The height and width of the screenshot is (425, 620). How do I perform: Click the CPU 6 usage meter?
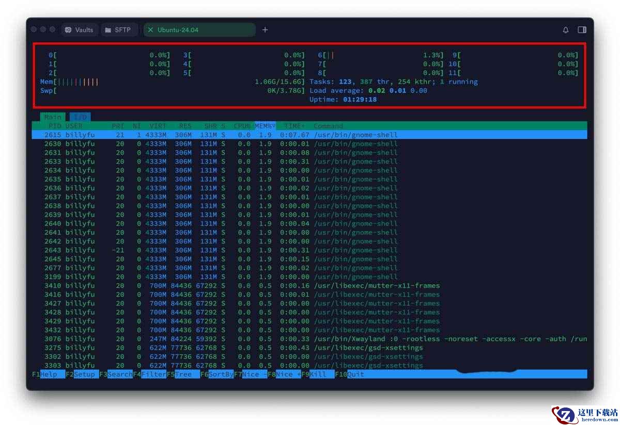[381, 55]
